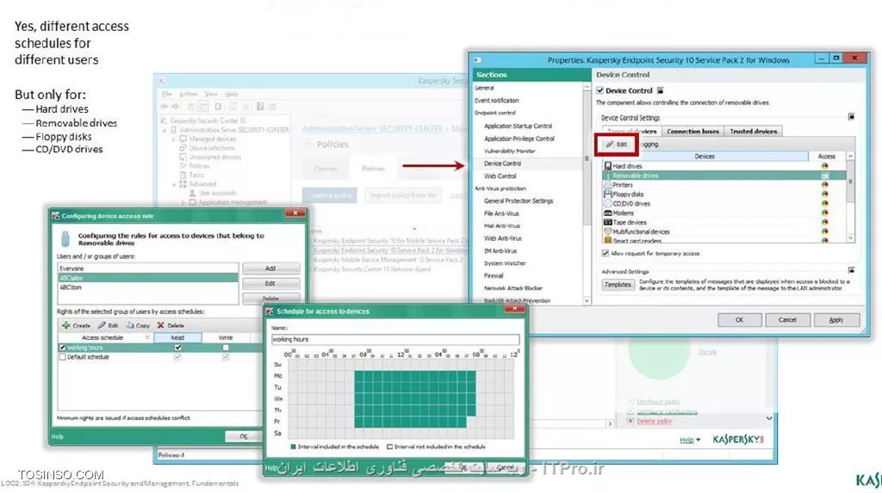Click the red X Delete schedule icon
Image resolution: width=882 pixels, height=493 pixels.
161,325
